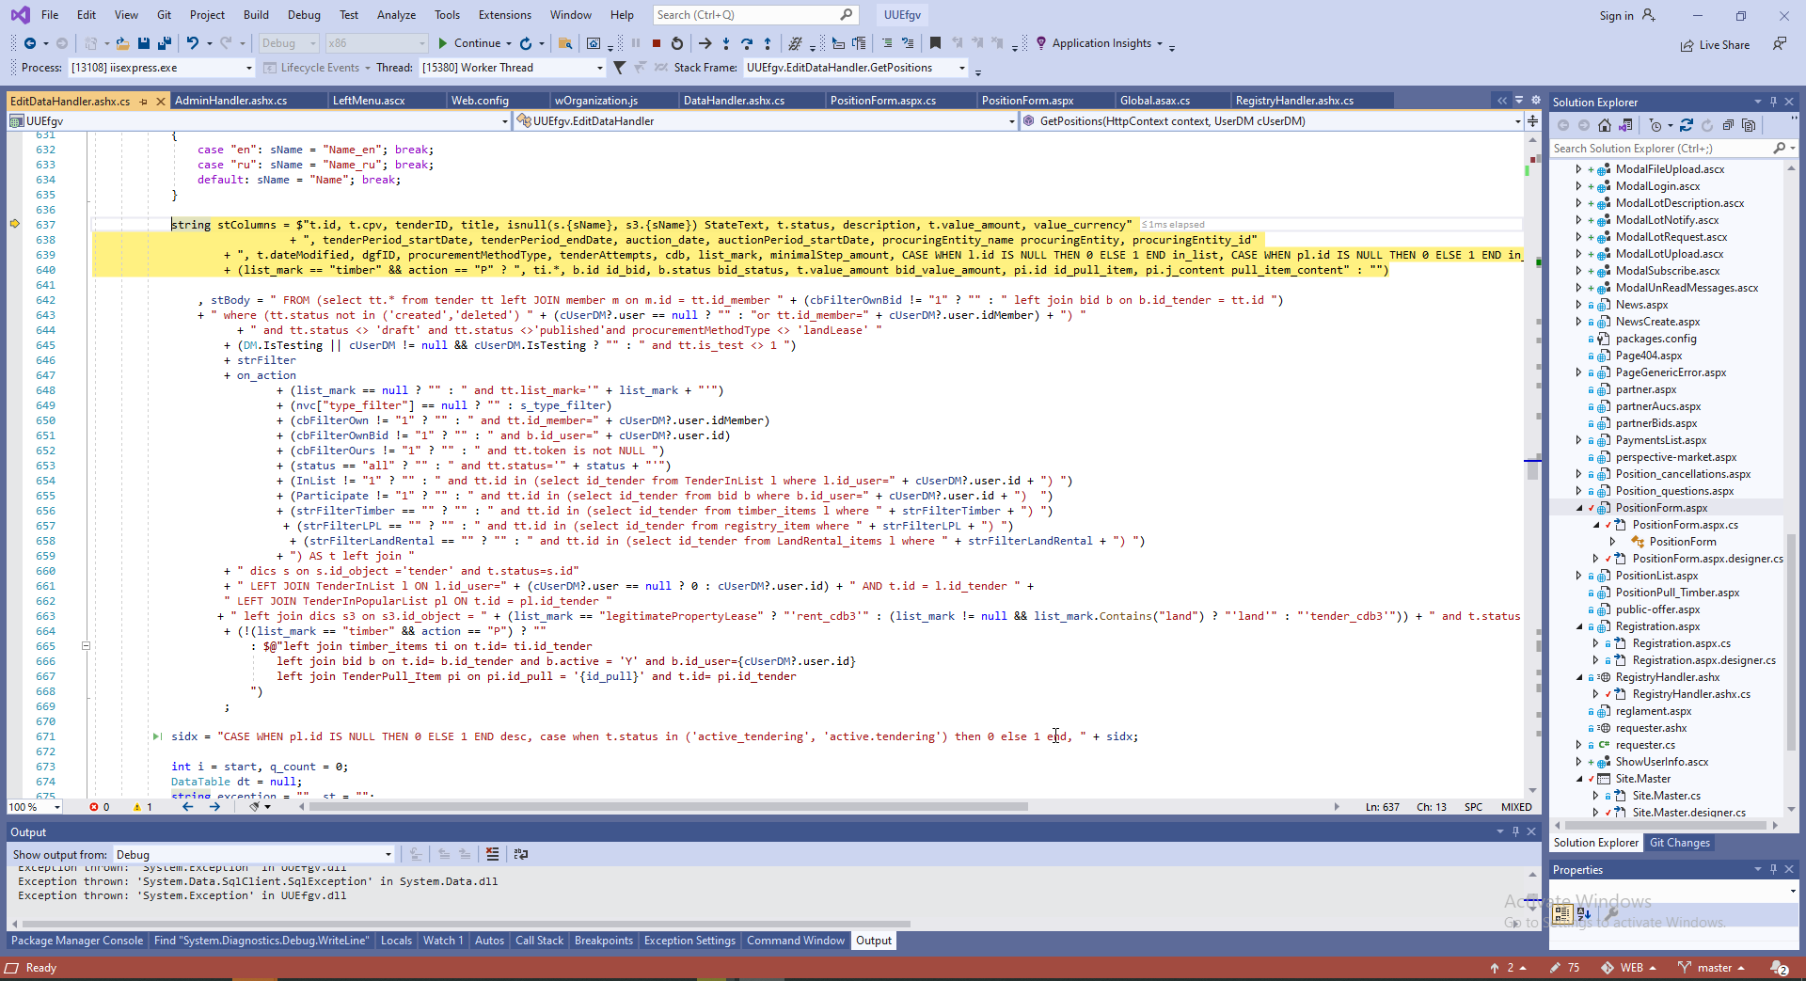Open the editor zoom level dropdown
The width and height of the screenshot is (1806, 981).
click(35, 807)
